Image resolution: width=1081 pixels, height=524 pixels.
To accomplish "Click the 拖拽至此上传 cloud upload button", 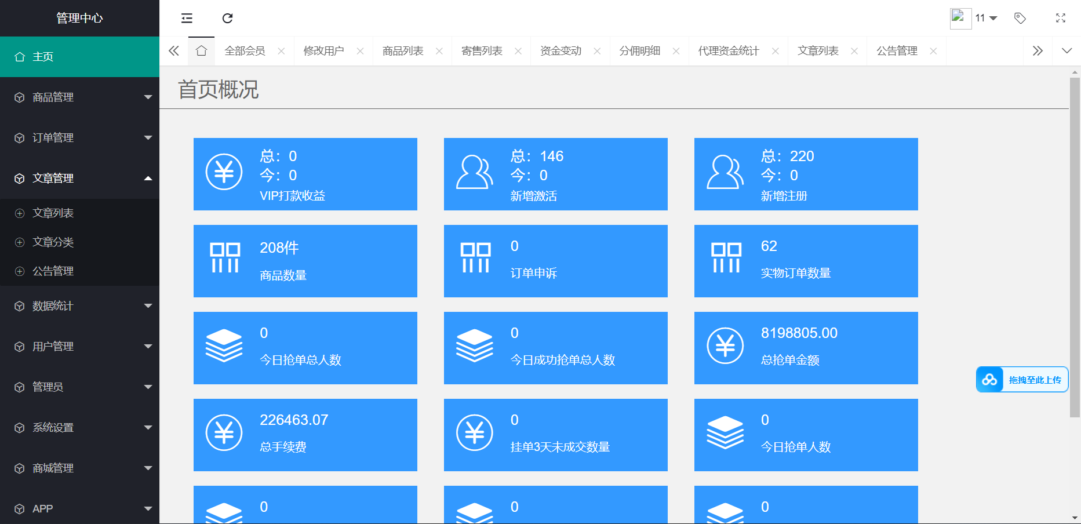I will (1022, 380).
